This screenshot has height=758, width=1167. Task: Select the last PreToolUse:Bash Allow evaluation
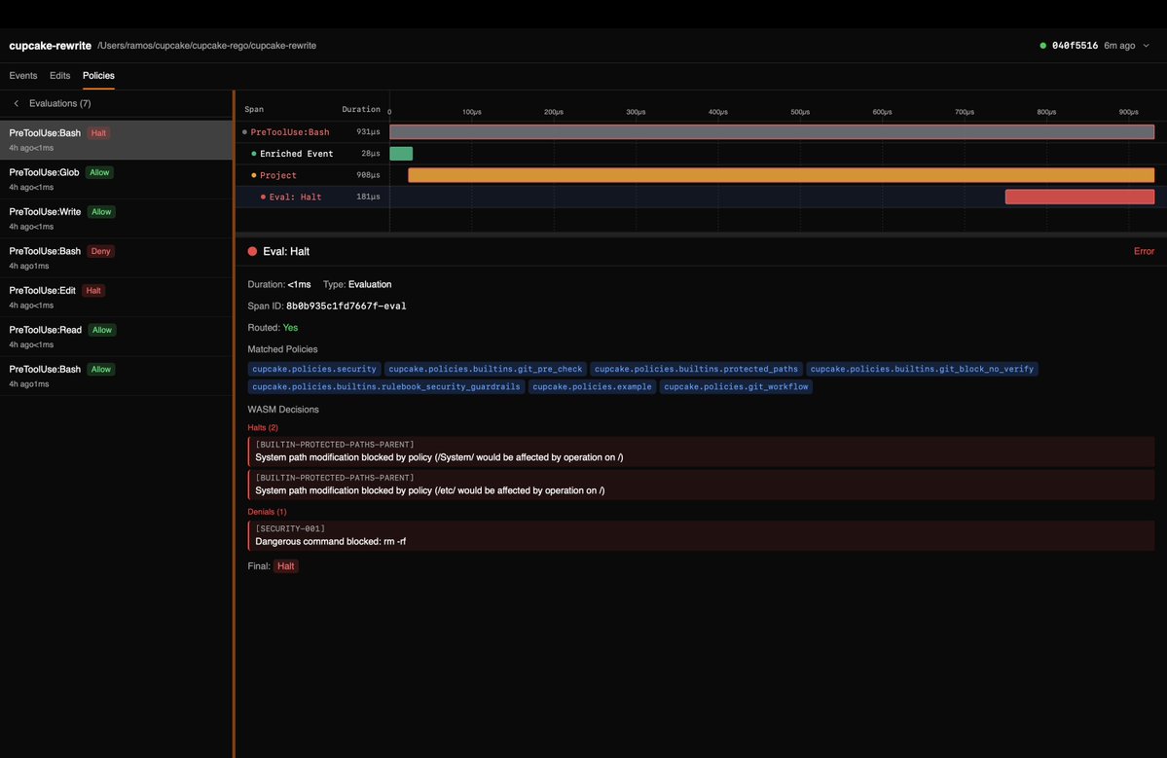[116, 377]
